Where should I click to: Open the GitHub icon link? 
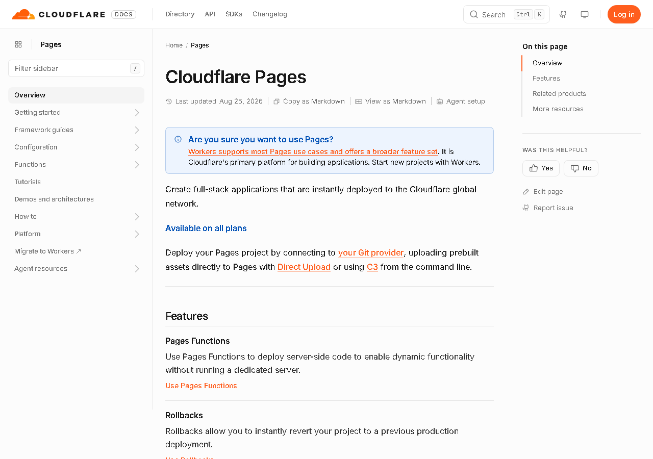563,14
